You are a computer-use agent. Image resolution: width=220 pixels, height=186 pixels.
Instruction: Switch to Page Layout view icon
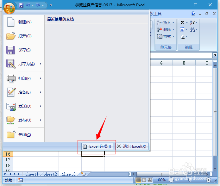[144, 180]
